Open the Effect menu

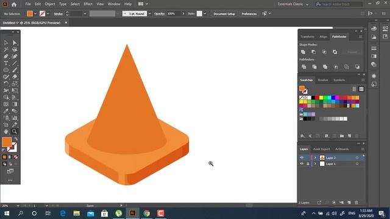88,4
